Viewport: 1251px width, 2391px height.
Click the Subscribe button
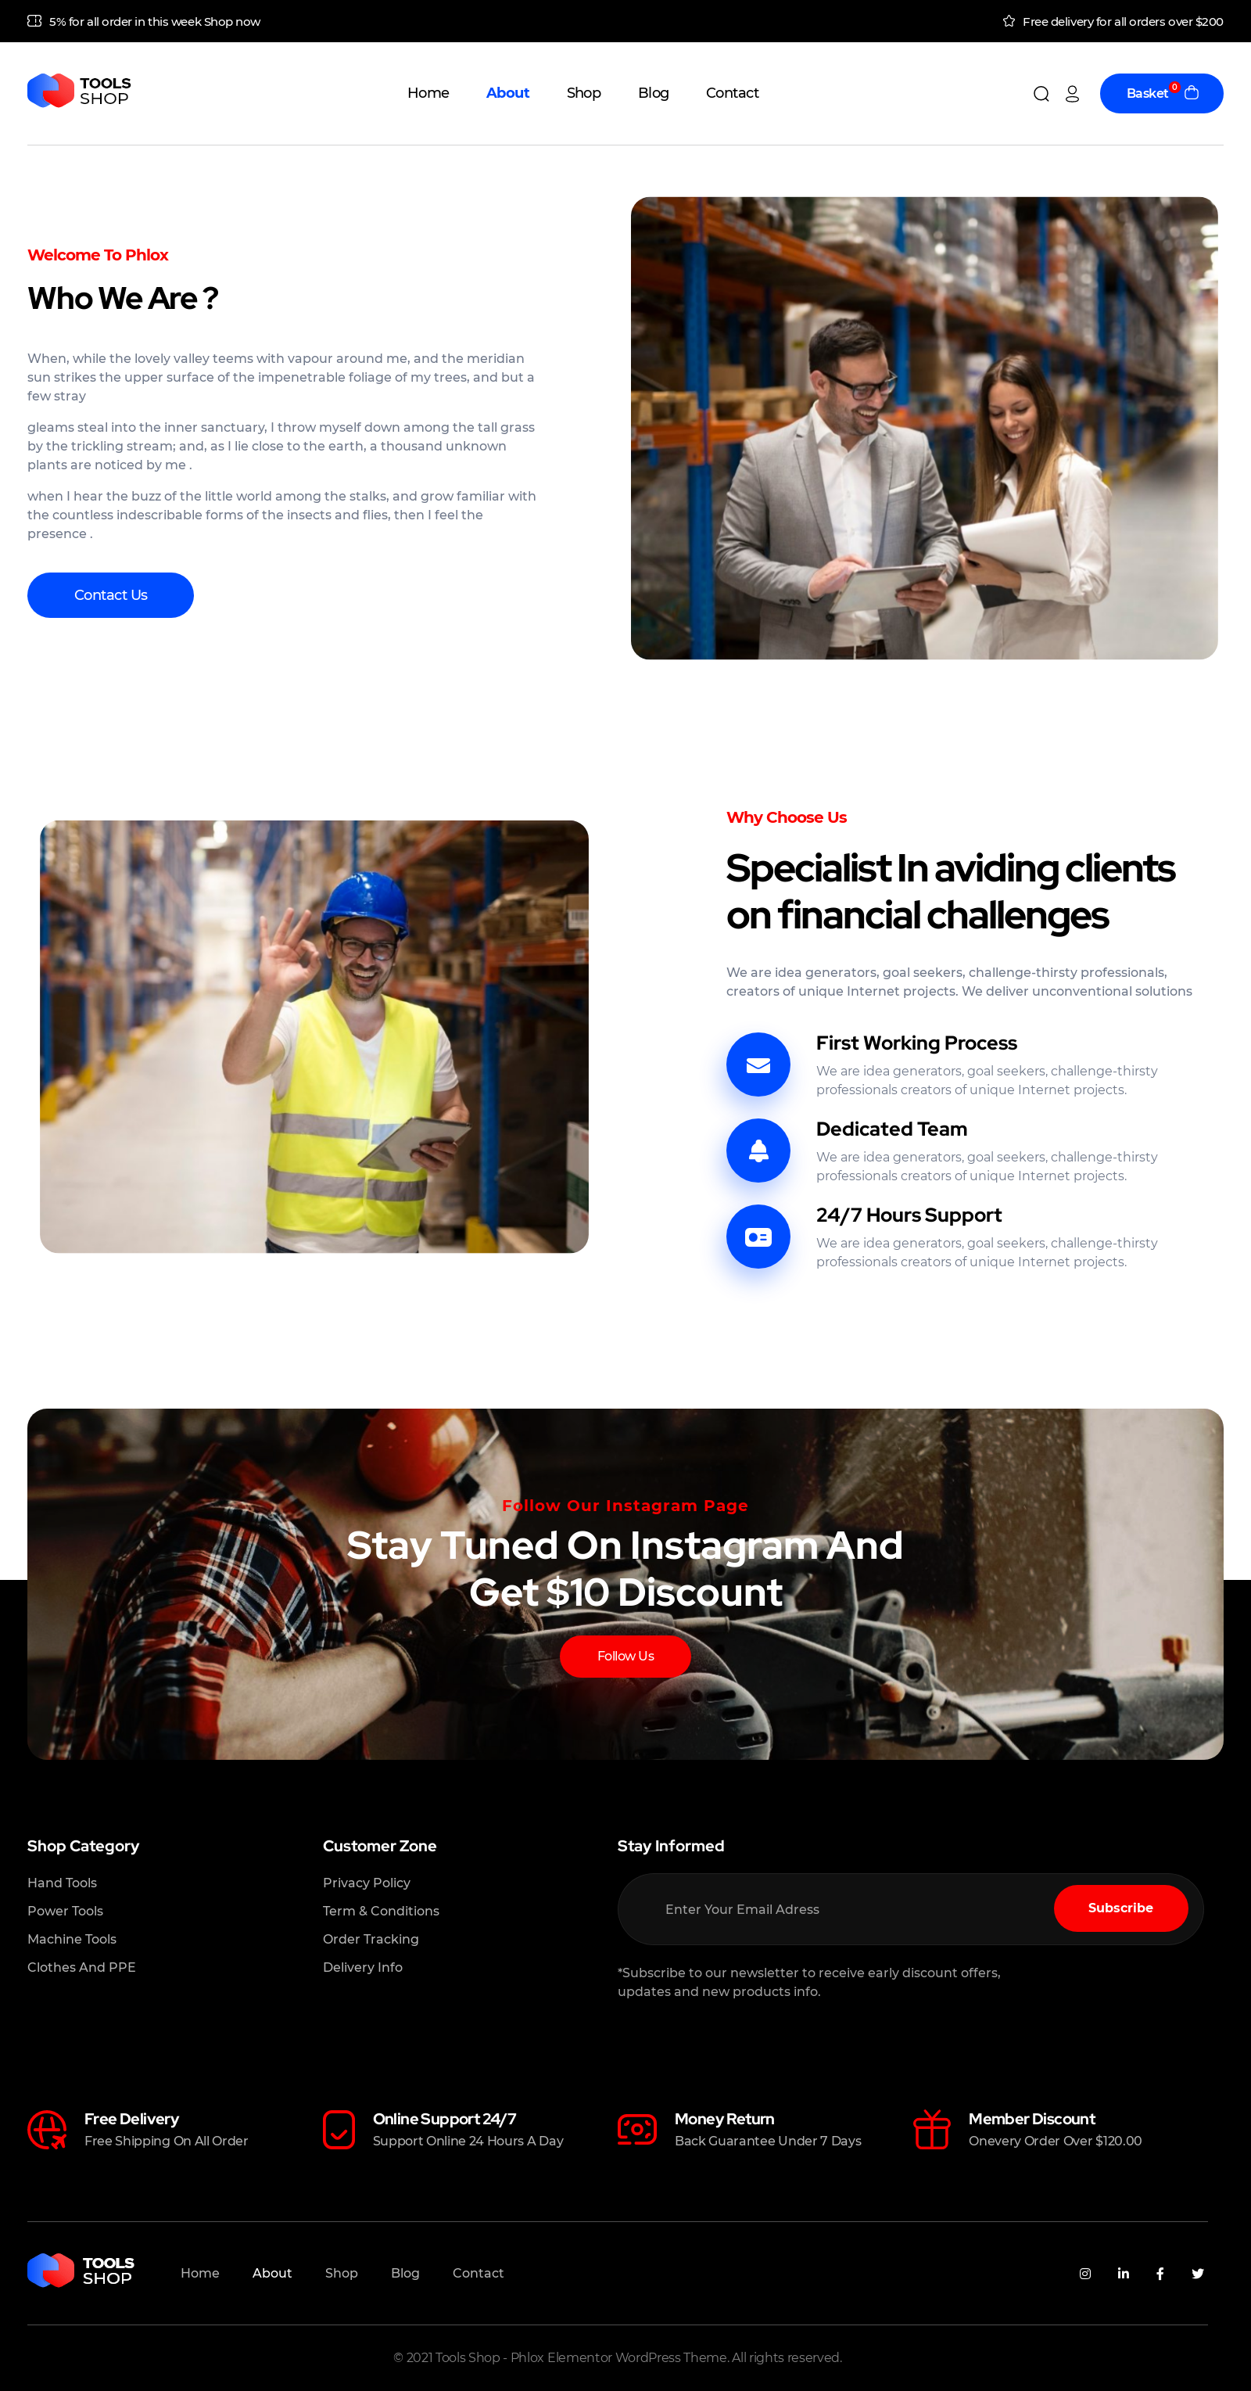[x=1120, y=1908]
